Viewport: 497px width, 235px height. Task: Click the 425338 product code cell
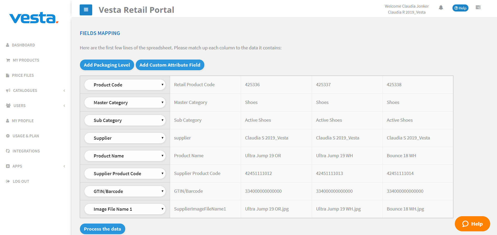(418, 85)
